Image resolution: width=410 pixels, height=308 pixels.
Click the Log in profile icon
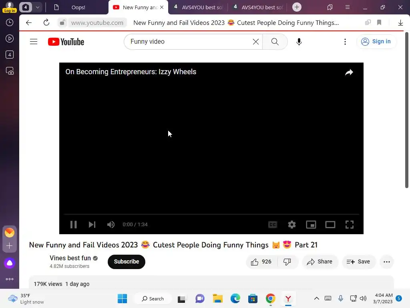pyautogui.click(x=10, y=7)
